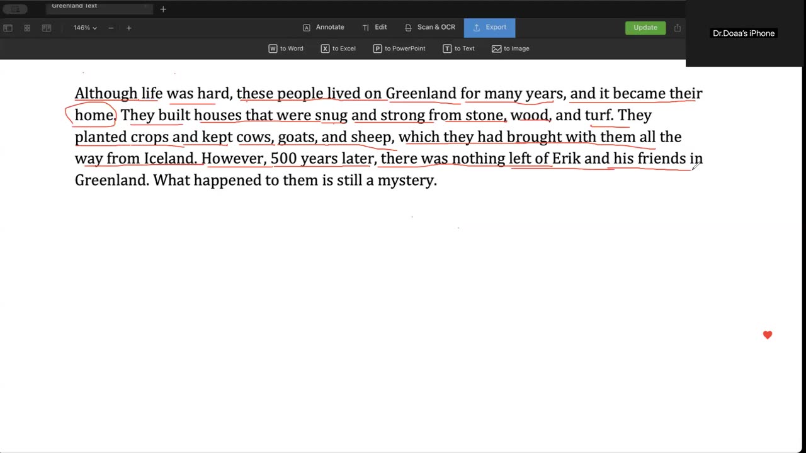Click the word "Iceland" in the text
806x453 pixels.
[168, 159]
